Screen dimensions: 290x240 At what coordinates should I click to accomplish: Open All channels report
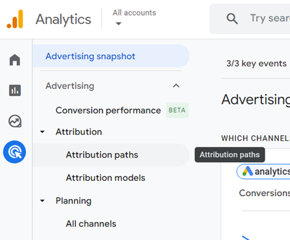(x=91, y=224)
